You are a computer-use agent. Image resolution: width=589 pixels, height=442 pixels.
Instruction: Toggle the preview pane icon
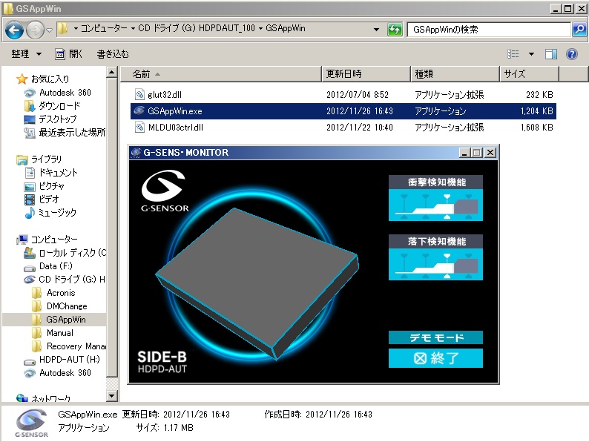coord(551,54)
